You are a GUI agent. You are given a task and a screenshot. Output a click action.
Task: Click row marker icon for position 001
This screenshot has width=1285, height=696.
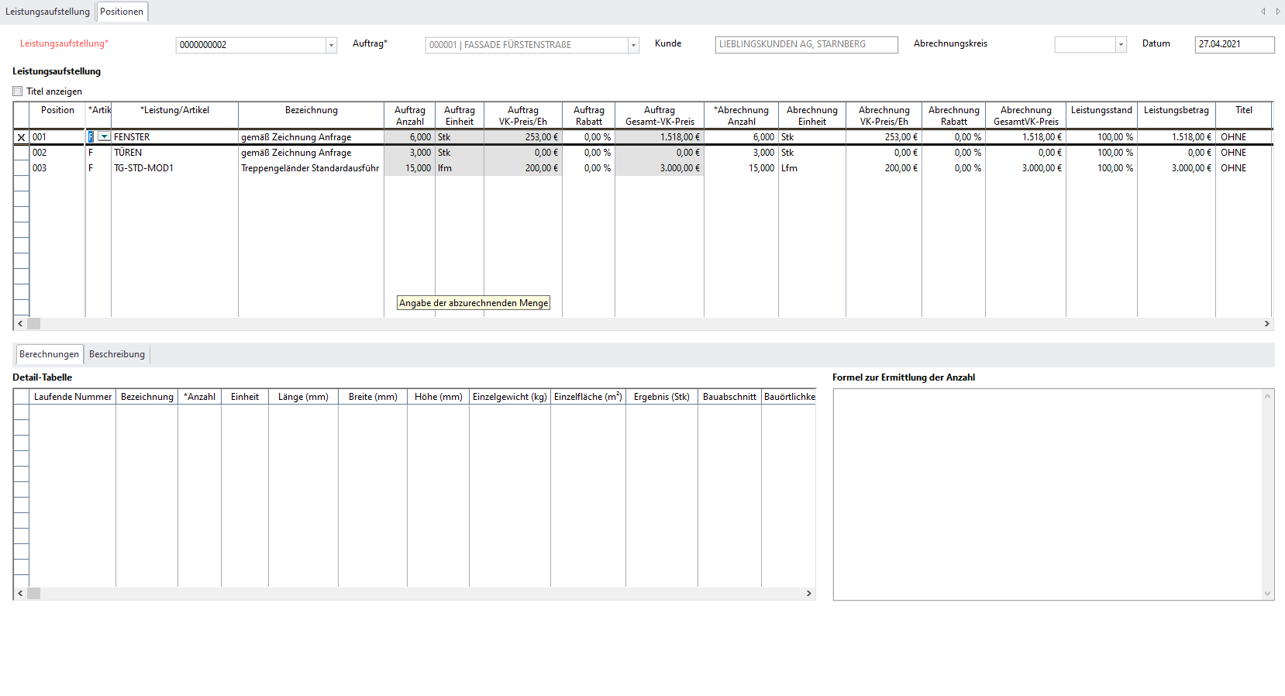coord(21,137)
